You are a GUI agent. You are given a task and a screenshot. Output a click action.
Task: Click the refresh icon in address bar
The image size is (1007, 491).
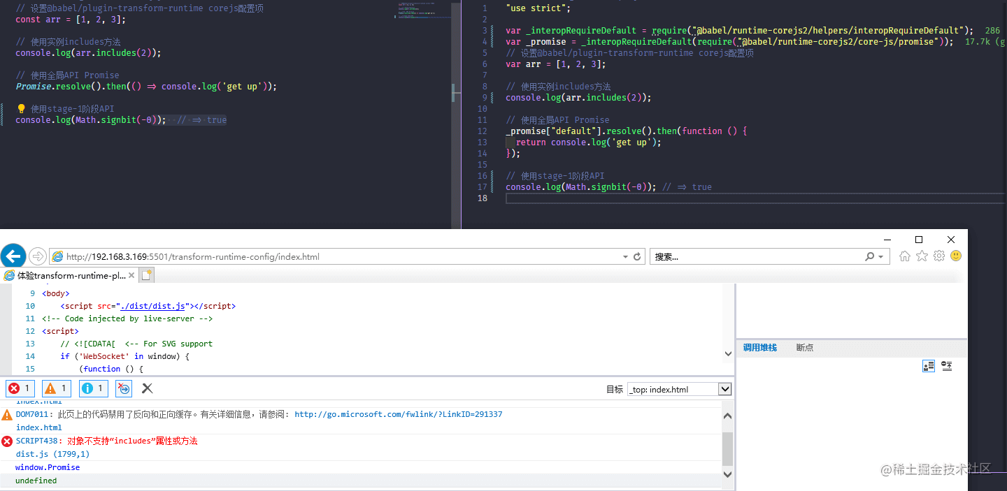tap(637, 256)
